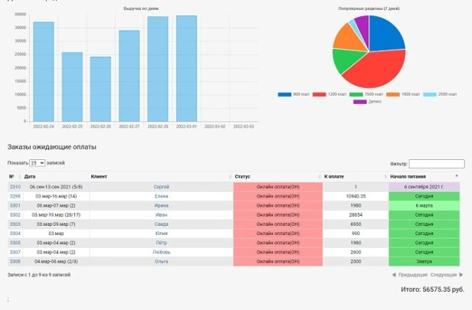Sort by Клиент column sort icon

(231, 177)
